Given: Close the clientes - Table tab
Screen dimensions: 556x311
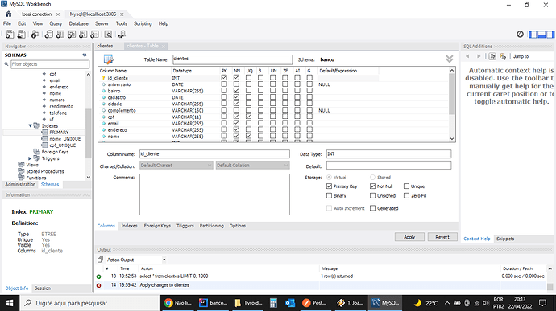Looking at the screenshot, I should pyautogui.click(x=164, y=47).
